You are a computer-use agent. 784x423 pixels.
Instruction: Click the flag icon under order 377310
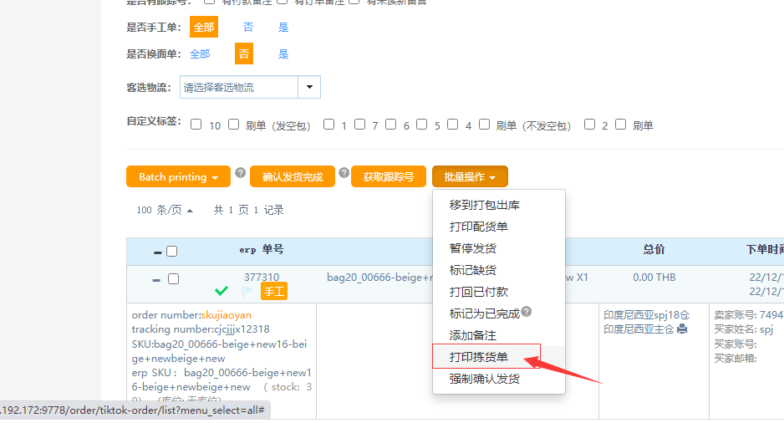[247, 292]
